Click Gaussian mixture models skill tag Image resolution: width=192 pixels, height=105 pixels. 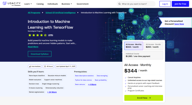pyautogui.click(x=57, y=76)
